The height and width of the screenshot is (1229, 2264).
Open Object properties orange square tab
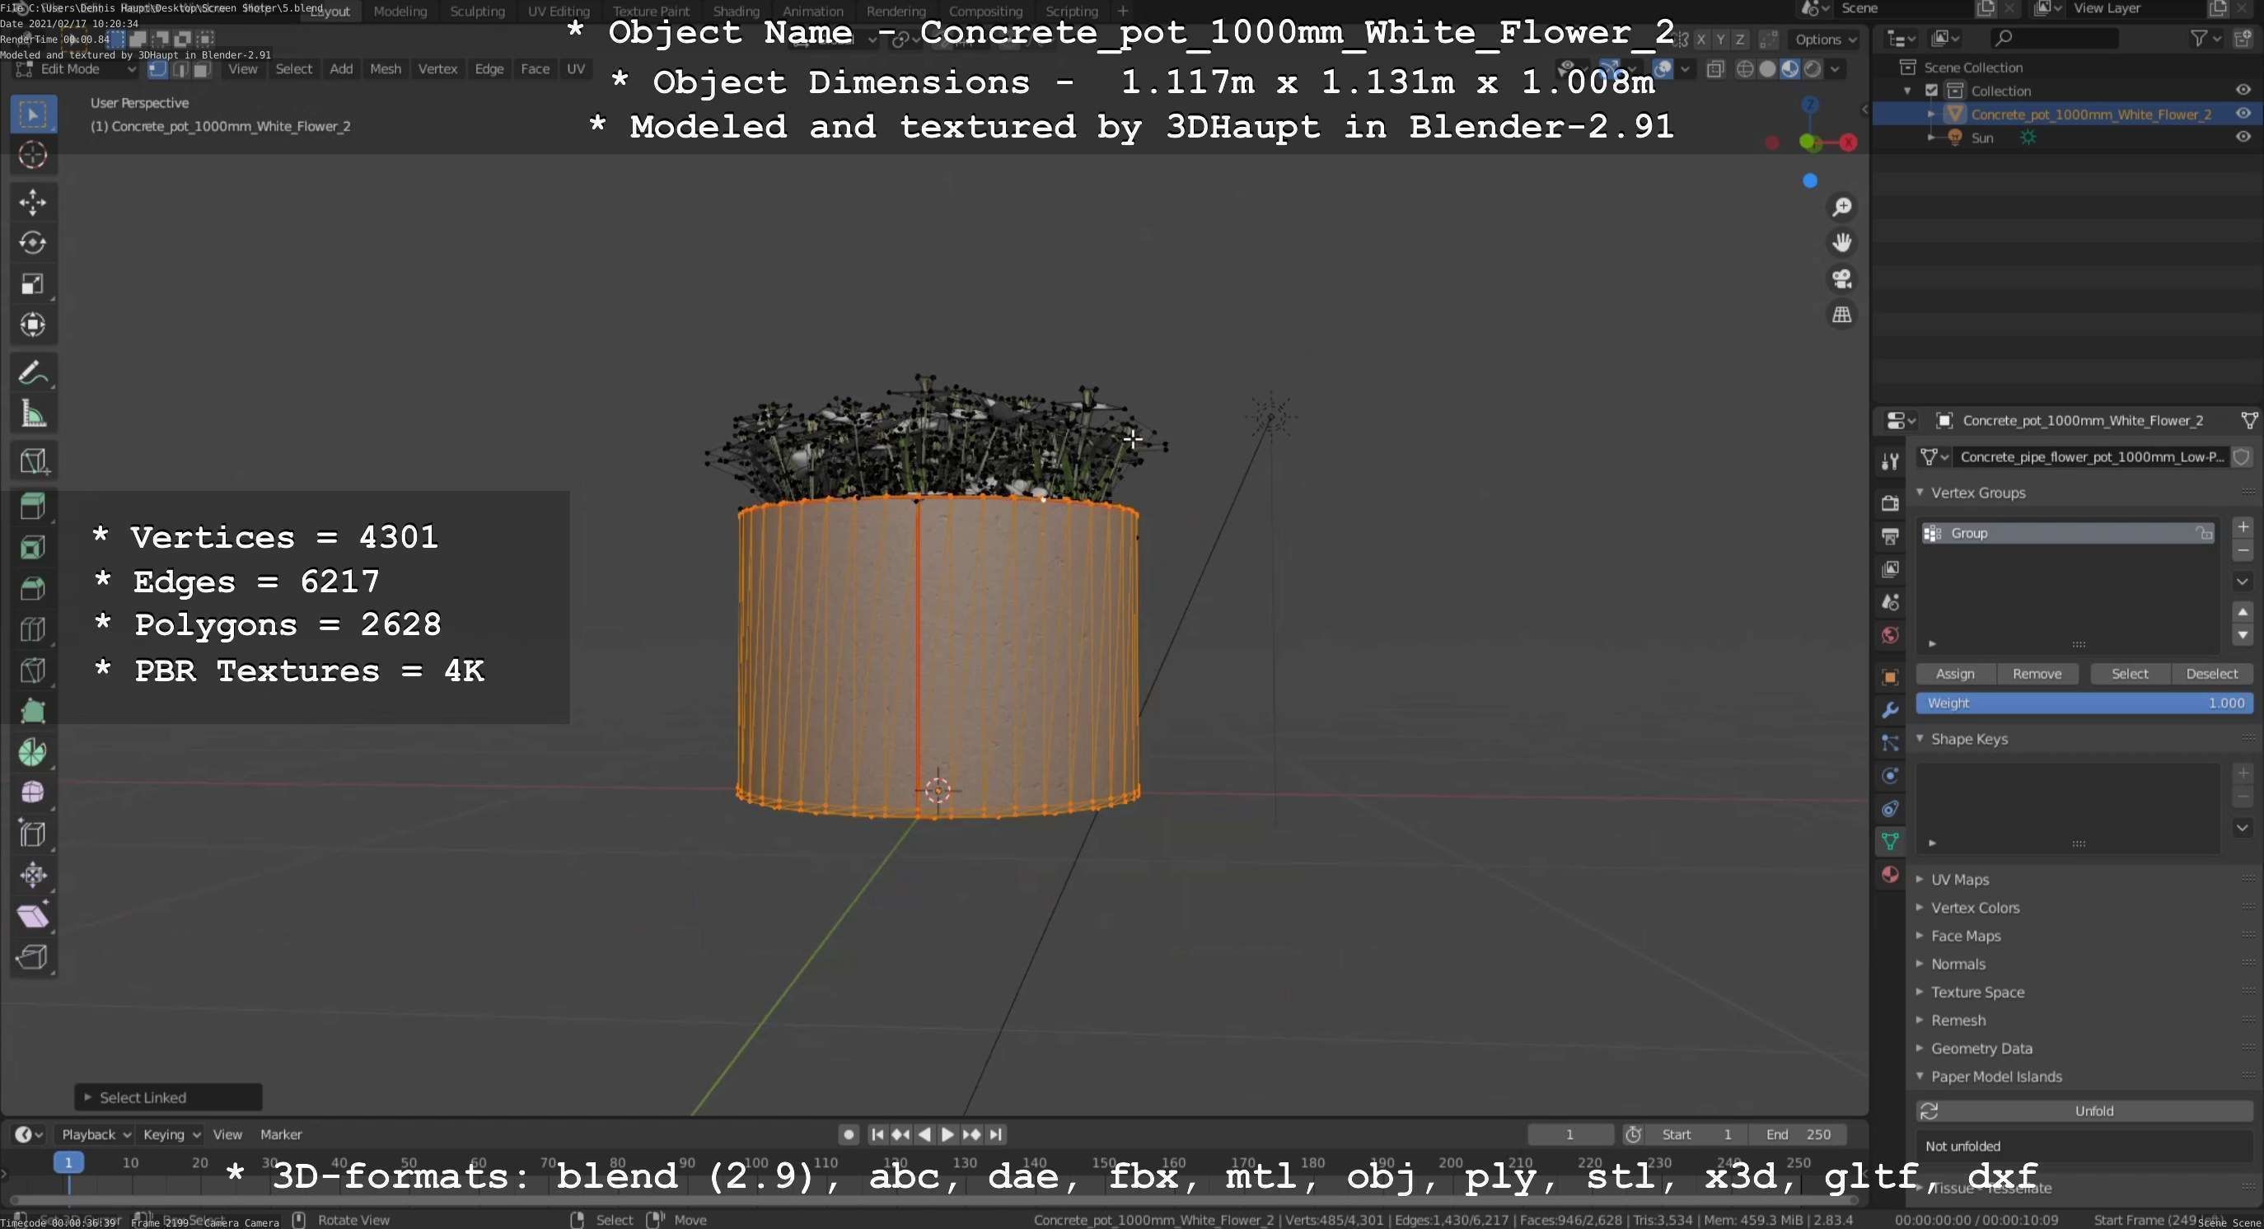1891,677
